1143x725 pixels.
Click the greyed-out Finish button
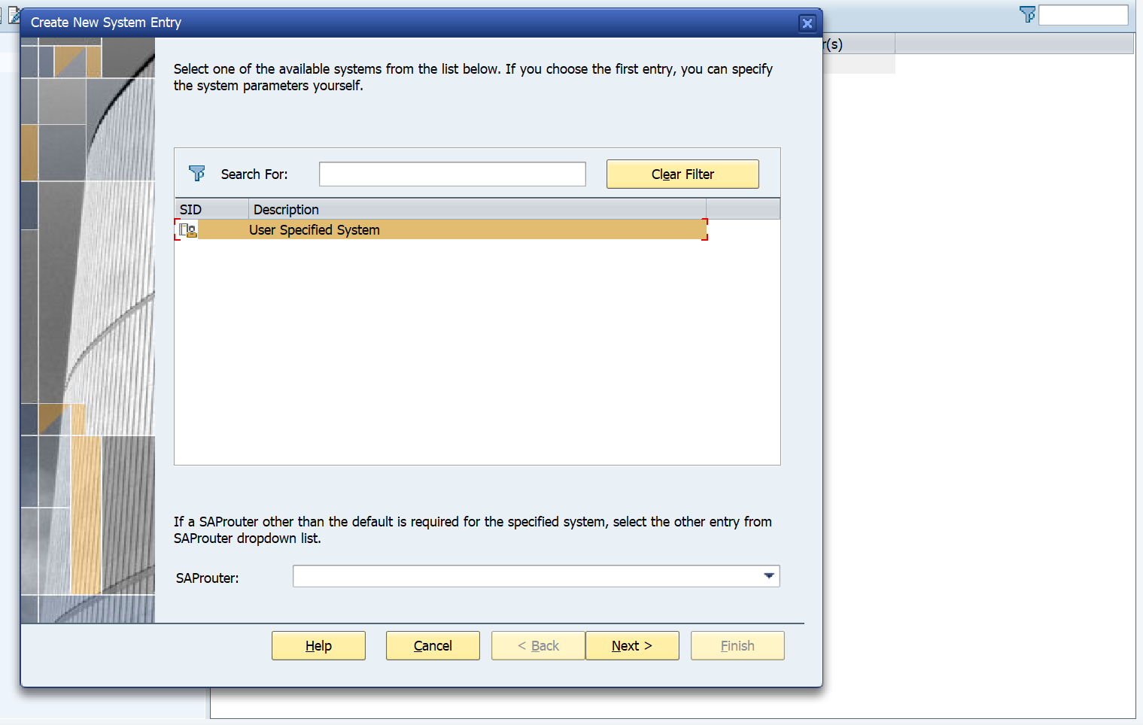(x=737, y=645)
